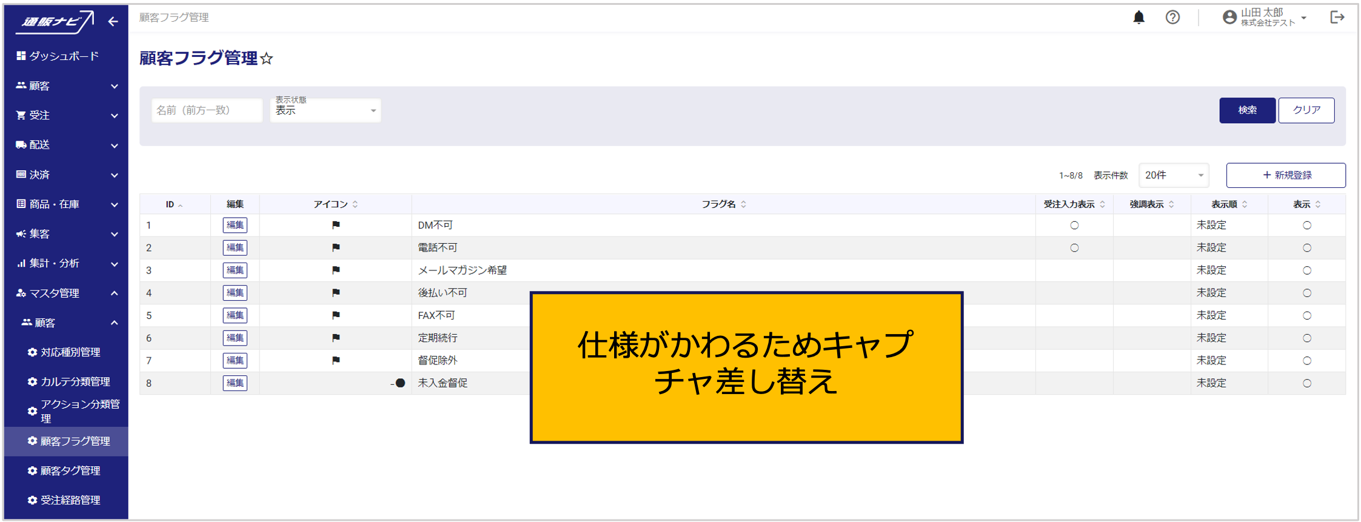Click the 名前（前方一致） input field
The image size is (1361, 522).
point(207,110)
